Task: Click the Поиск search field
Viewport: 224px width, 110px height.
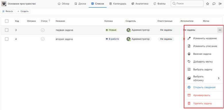Action: pos(187,3)
